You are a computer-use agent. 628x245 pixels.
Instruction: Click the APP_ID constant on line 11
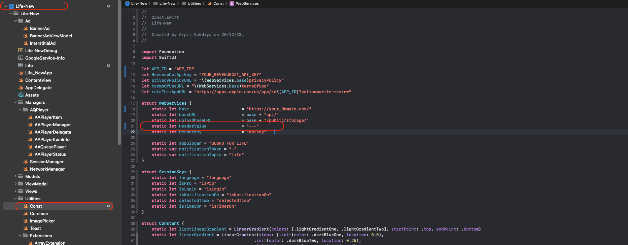click(159, 69)
